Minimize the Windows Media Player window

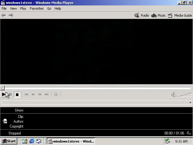click(x=180, y=3)
